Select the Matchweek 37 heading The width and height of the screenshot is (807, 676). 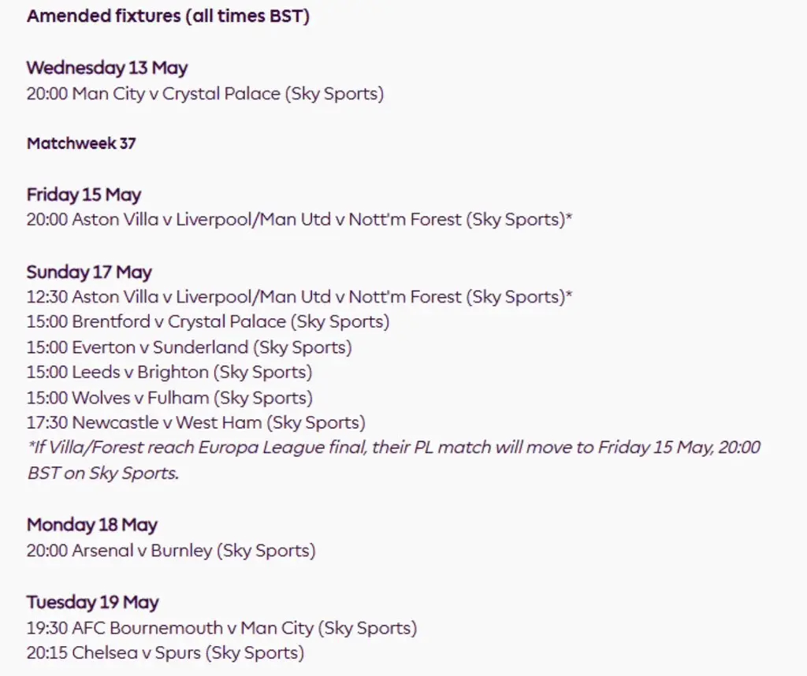pos(81,143)
